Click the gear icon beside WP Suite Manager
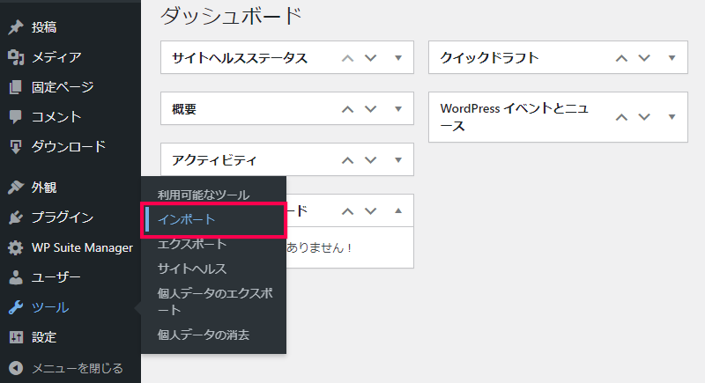Image resolution: width=705 pixels, height=383 pixels. 16,247
